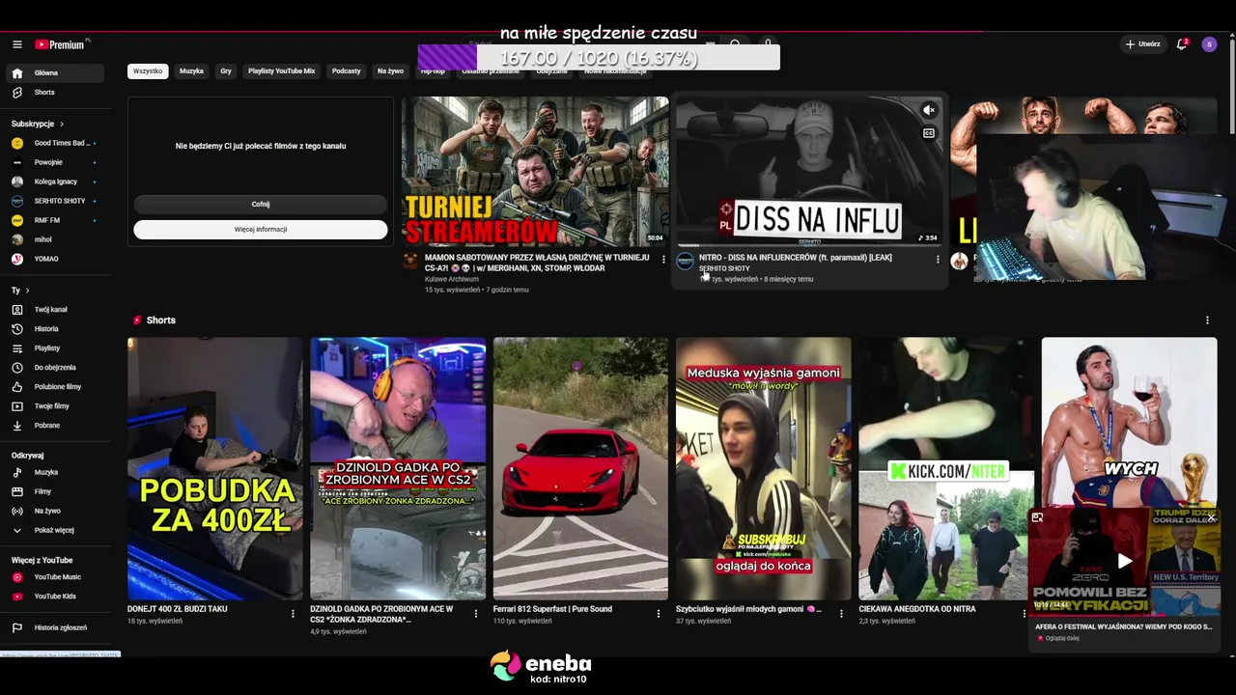Open options for Ferrari 812 Superfast short
The image size is (1236, 695).
[659, 613]
